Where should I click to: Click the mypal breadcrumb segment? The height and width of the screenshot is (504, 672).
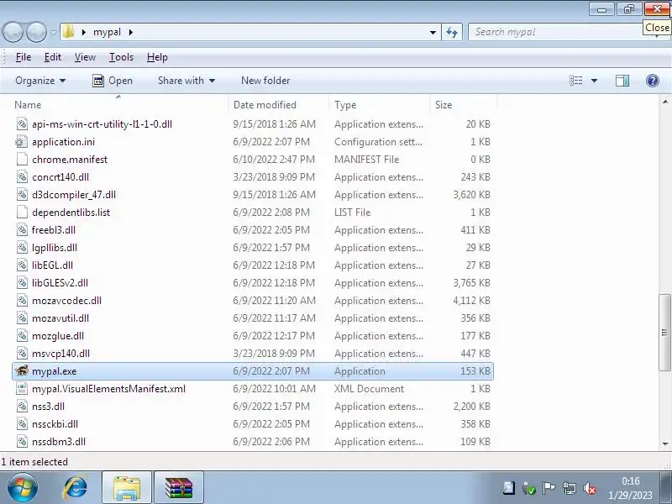[x=108, y=32]
